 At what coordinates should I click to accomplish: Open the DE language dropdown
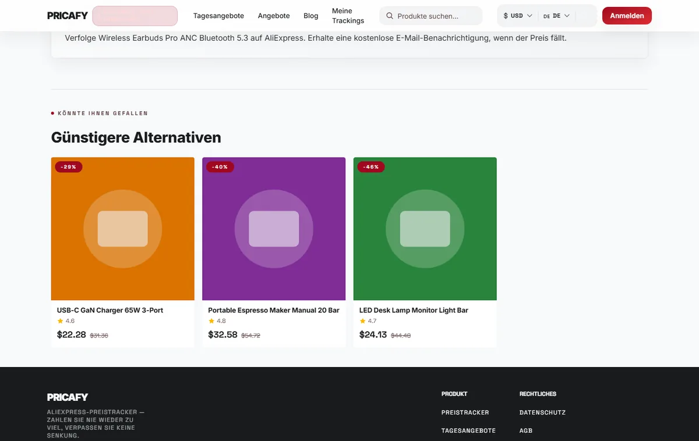(556, 16)
